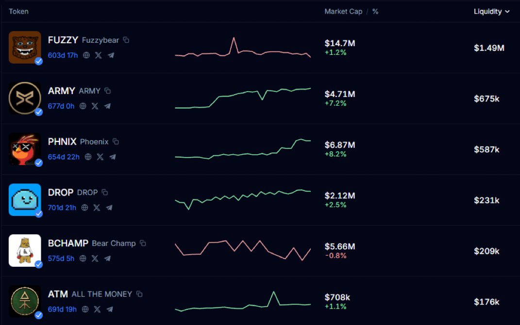Click the DROP age 701d 21h
This screenshot has height=325, width=520.
[62, 208]
